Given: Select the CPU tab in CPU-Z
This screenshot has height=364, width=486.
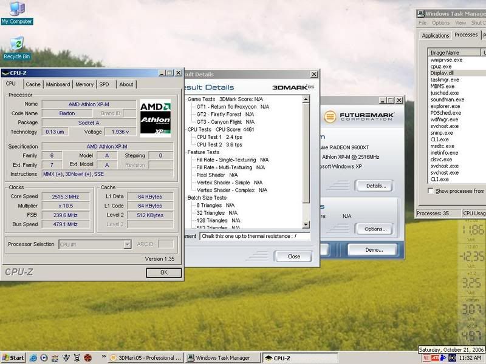Looking at the screenshot, I should pos(10,84).
